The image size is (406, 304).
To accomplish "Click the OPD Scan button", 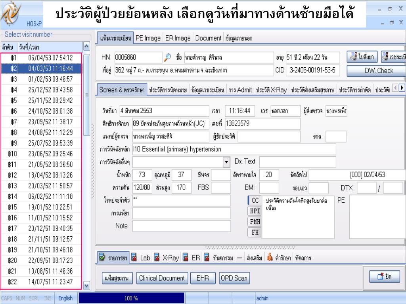I will tap(234, 278).
